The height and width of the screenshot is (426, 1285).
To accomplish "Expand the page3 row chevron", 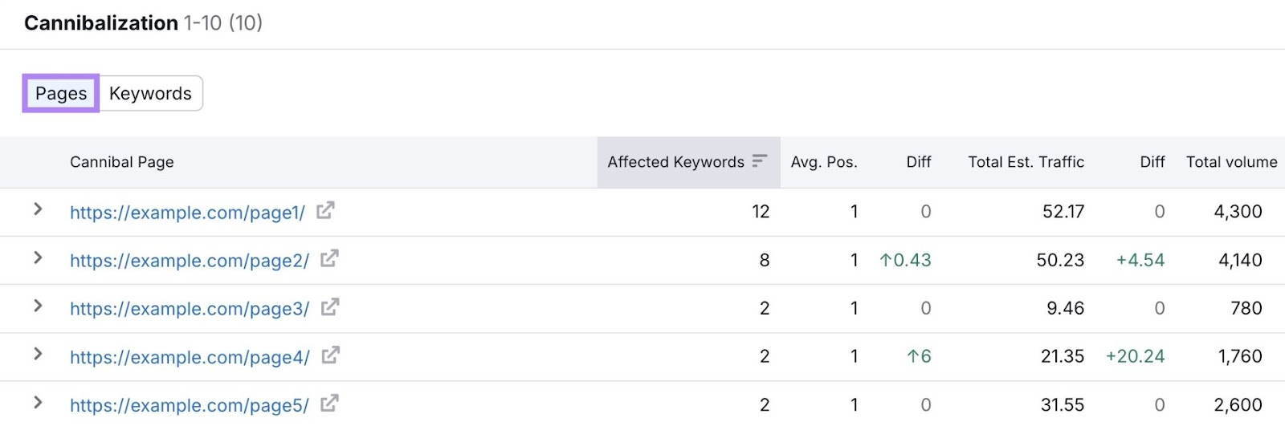I will [38, 306].
